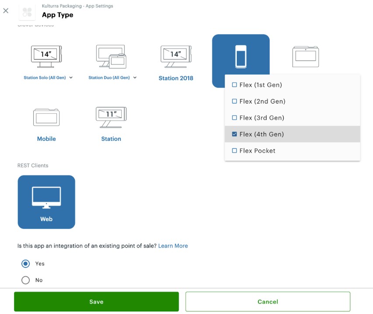Enable the Flex (2nd Gen) checkbox

(x=235, y=101)
